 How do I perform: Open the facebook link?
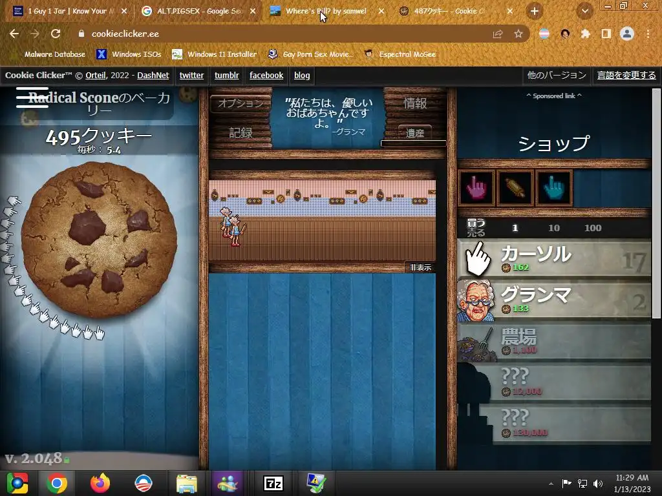click(266, 75)
